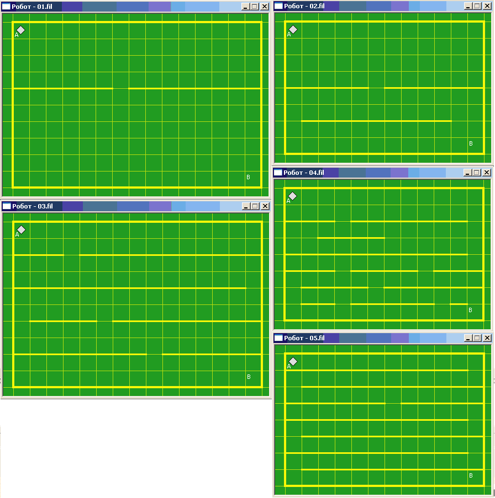Screen dimensions: 495x498
Task: Minimize the Робот - 05.fil window
Action: (468, 338)
